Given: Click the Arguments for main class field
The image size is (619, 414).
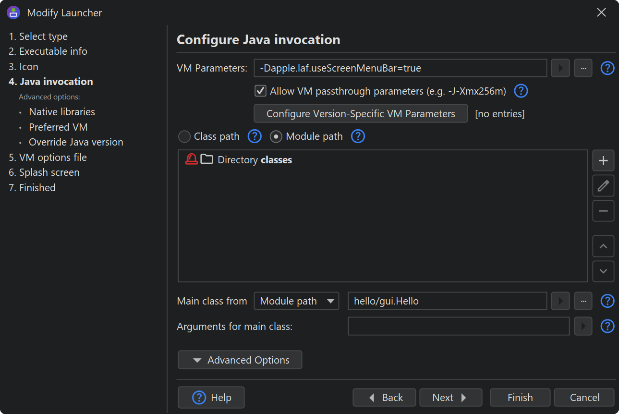Looking at the screenshot, I should click(x=458, y=327).
